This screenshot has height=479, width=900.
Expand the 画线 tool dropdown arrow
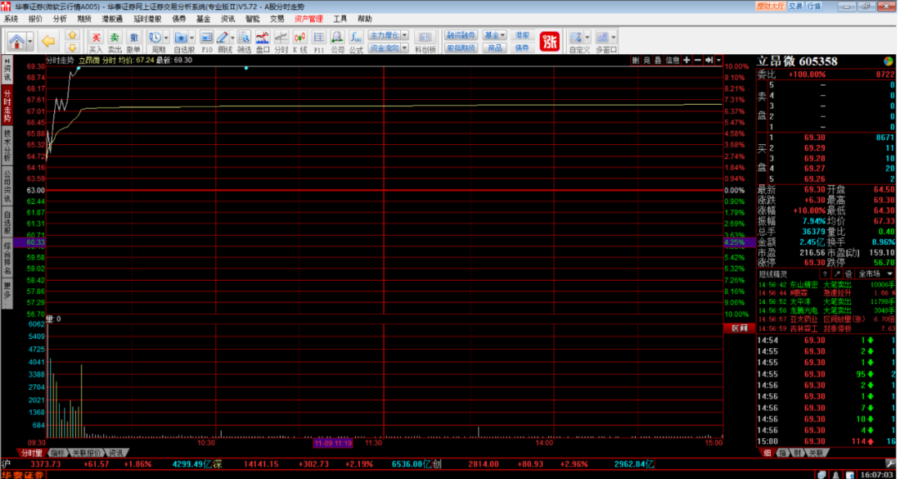pyautogui.click(x=232, y=37)
